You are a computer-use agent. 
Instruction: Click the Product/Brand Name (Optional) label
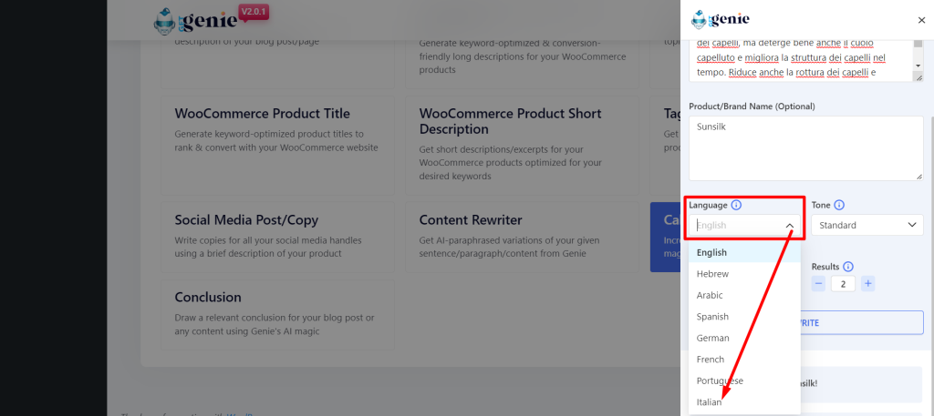(752, 107)
